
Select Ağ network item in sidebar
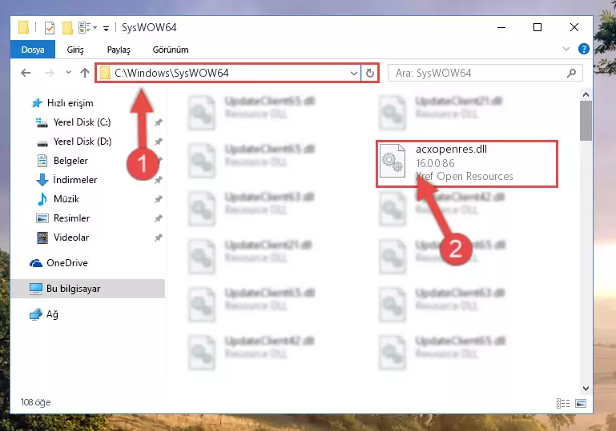[x=52, y=314]
